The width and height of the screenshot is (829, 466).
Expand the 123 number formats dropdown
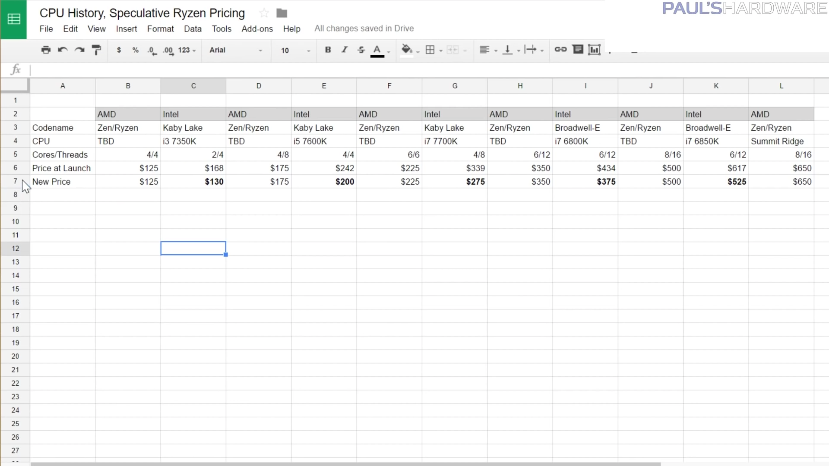coord(187,50)
